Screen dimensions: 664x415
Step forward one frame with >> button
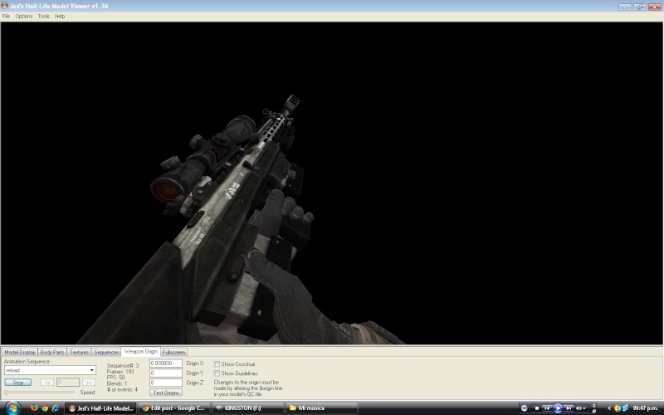click(x=88, y=383)
